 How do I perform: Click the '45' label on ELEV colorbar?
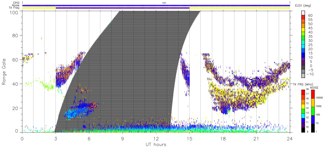pyautogui.click(x=310, y=28)
